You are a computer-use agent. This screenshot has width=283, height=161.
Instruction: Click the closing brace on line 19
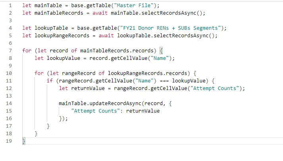pos(24,141)
